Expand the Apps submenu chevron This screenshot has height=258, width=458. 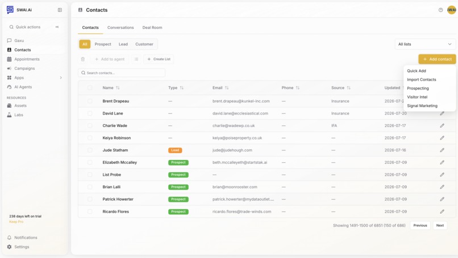61,78
